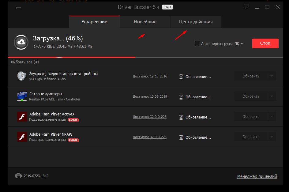Viewport: 289px width, 192px height.
Task: Maximize the Driver Booster window
Action: click(x=267, y=7)
